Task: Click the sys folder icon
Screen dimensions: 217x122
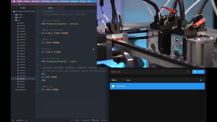Action: [x=16, y=20]
